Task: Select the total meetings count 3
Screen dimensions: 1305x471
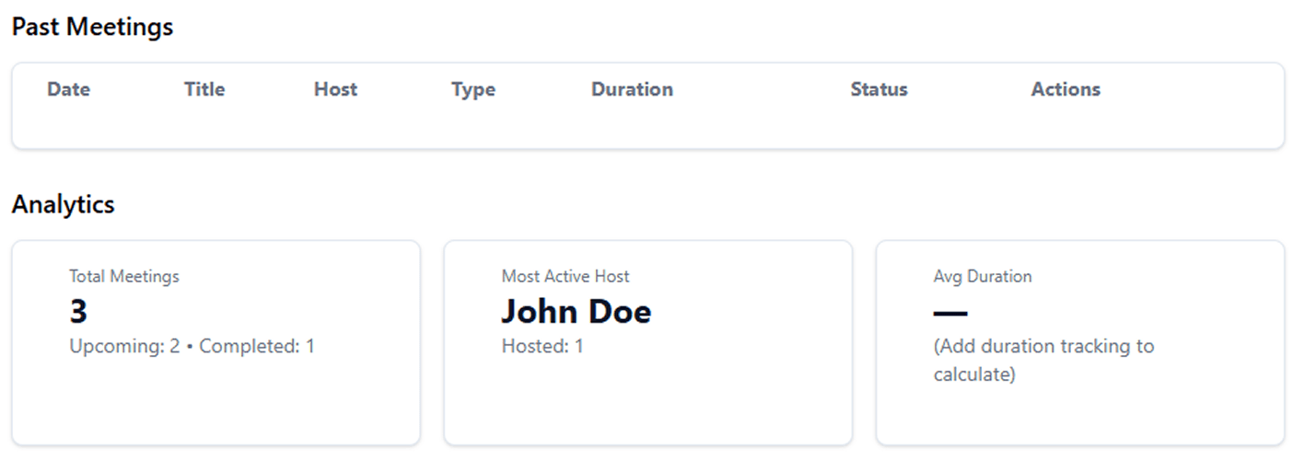Action: point(78,312)
